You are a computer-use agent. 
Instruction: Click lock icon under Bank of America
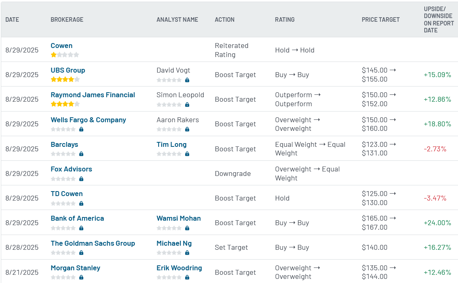coord(81,228)
